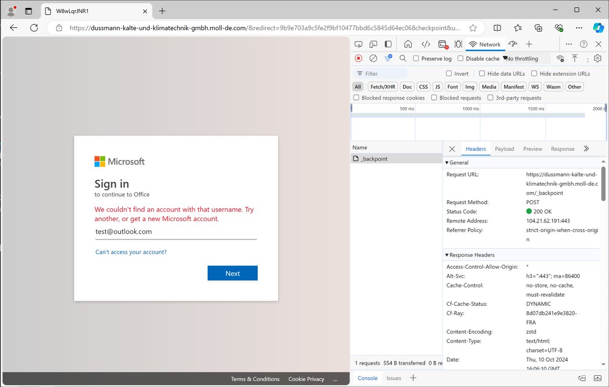This screenshot has height=387, width=609.
Task: Collapse the General headers section
Action: (x=447, y=163)
